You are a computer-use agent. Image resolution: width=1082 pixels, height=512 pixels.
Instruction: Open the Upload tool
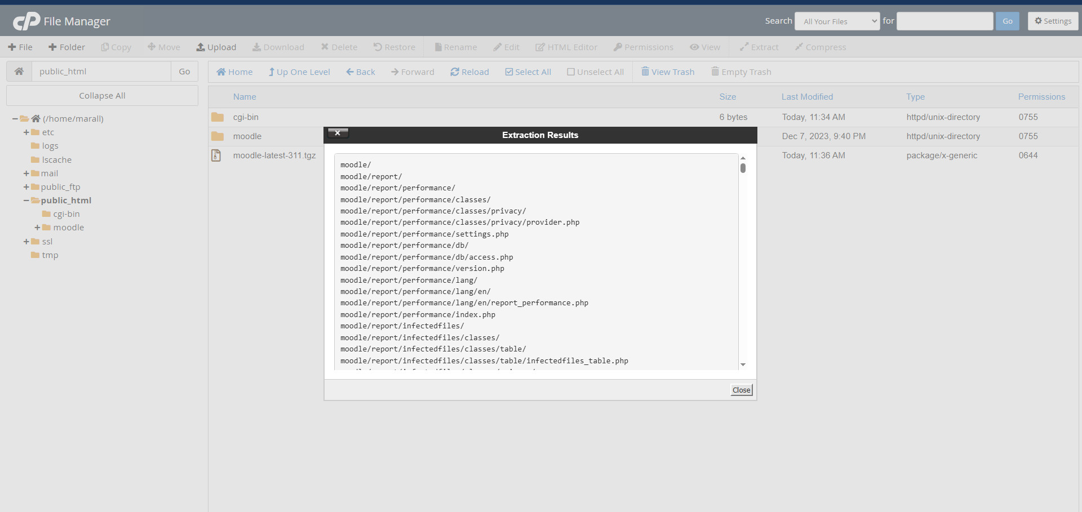click(216, 47)
